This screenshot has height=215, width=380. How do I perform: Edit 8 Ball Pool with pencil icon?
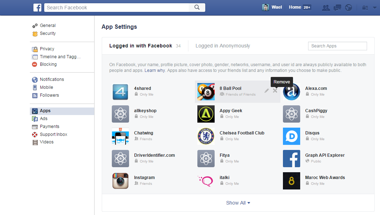[x=267, y=91]
